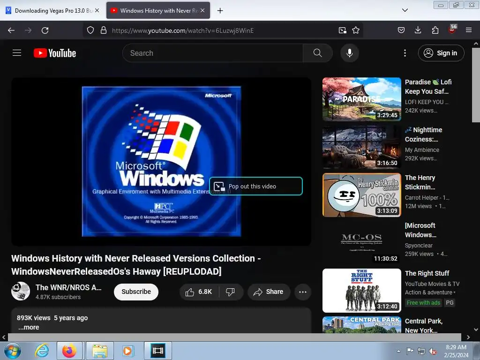480x360 pixels.
Task: Search with your voice microphone
Action: click(x=349, y=53)
